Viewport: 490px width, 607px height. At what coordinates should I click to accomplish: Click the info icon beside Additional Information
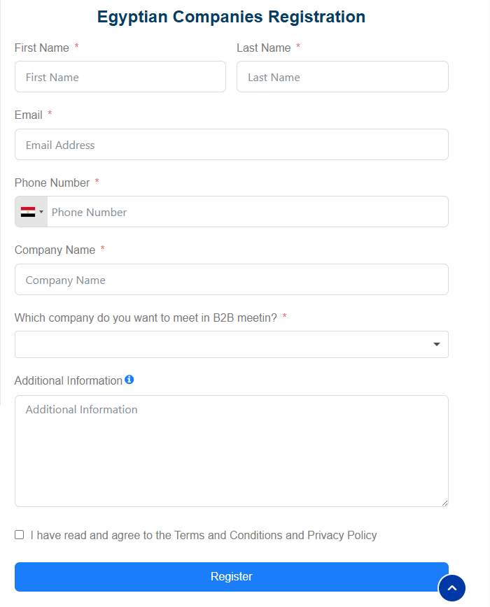click(129, 380)
